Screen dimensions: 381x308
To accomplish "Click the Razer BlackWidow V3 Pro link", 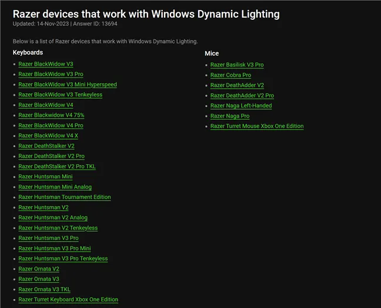I will pos(51,75).
